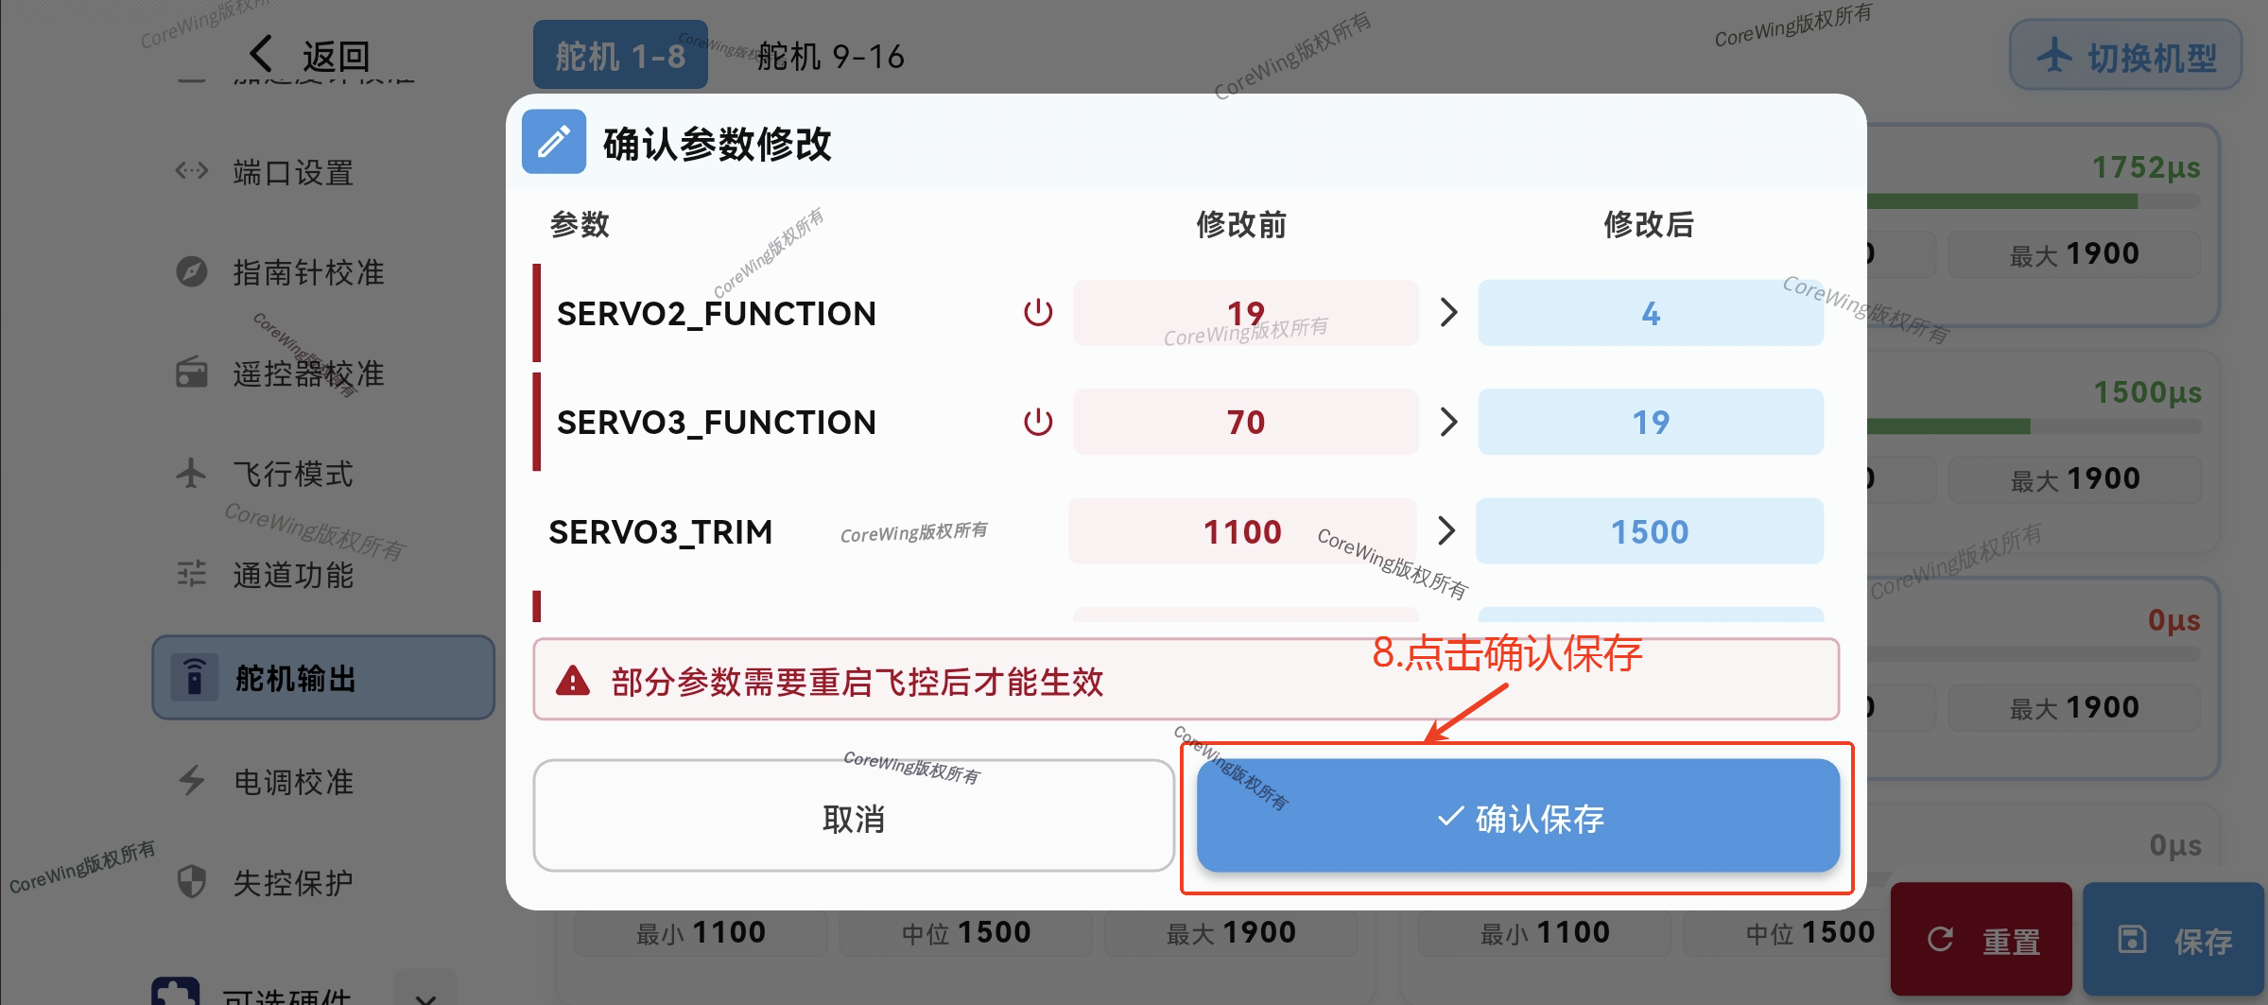Click the power icon beside SERVO2_FUNCTION
Image resolution: width=2268 pixels, height=1005 pixels.
coord(1038,313)
